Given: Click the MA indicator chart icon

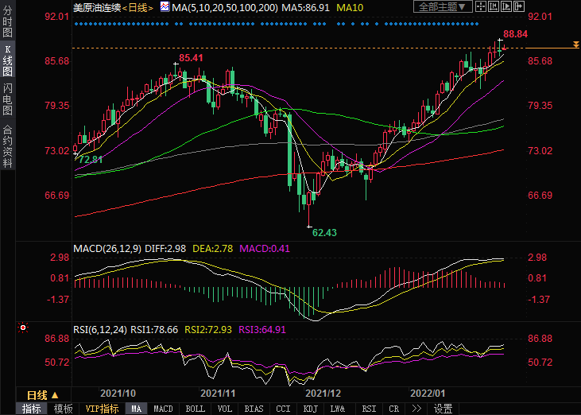Looking at the screenshot, I should (165, 7).
